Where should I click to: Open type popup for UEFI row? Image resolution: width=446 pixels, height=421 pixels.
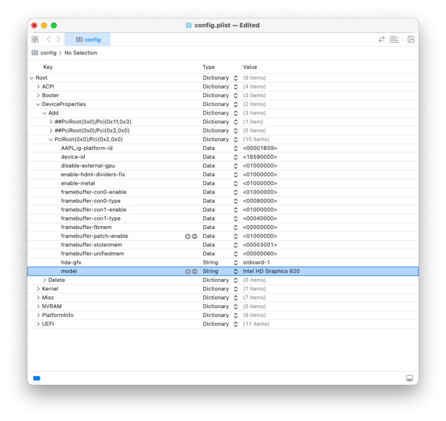(x=235, y=324)
